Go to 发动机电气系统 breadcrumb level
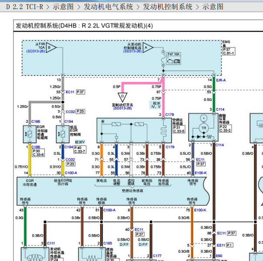This screenshot has width=263, height=261. coord(108,7)
